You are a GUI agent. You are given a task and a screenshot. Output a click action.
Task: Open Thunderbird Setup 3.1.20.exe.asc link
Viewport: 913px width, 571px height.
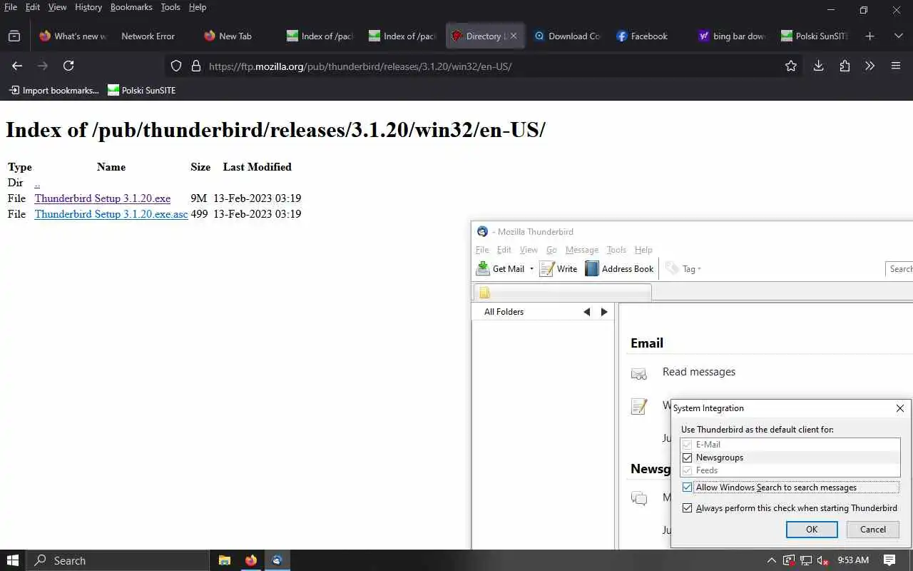111,214
